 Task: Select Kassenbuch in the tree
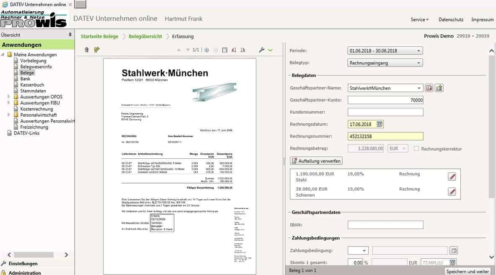click(32, 84)
